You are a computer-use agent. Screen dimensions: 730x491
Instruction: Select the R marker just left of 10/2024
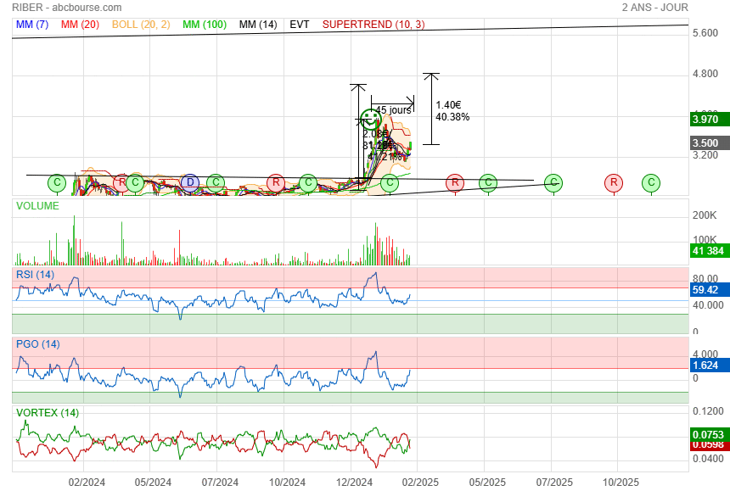click(276, 182)
